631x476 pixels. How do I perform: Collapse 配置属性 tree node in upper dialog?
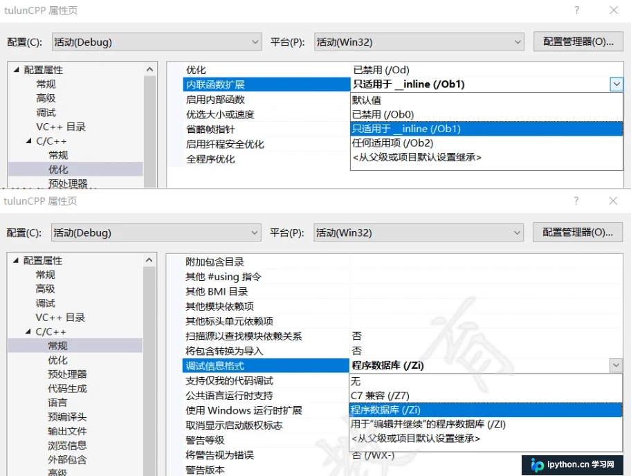[x=16, y=70]
